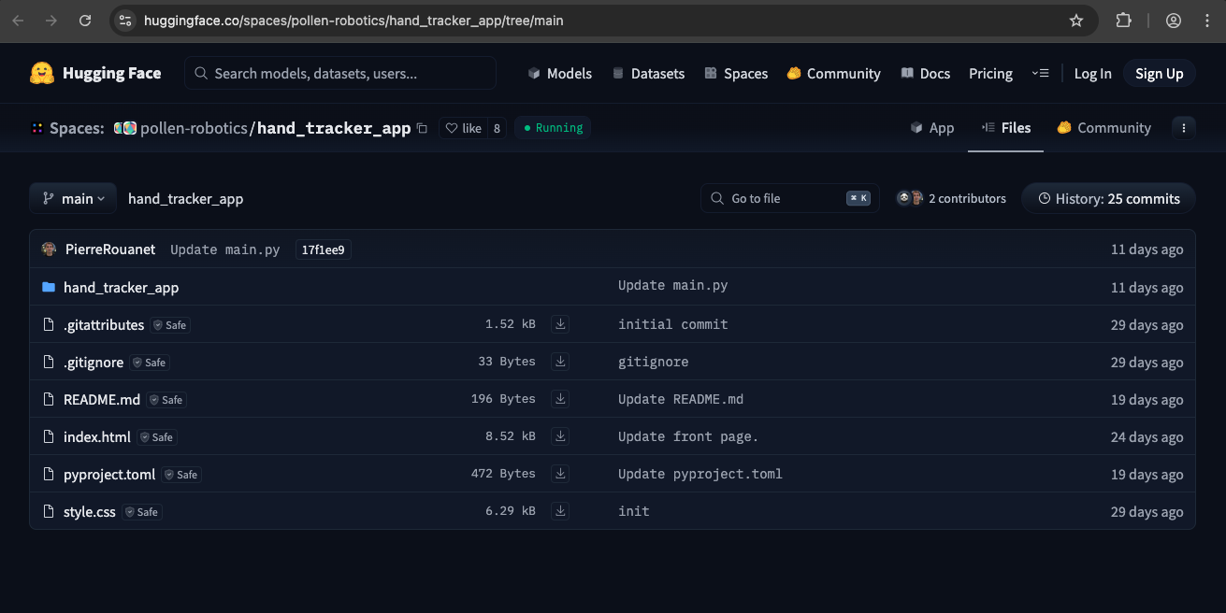Open the top navigation Community page
The image size is (1226, 613).
[x=833, y=74]
